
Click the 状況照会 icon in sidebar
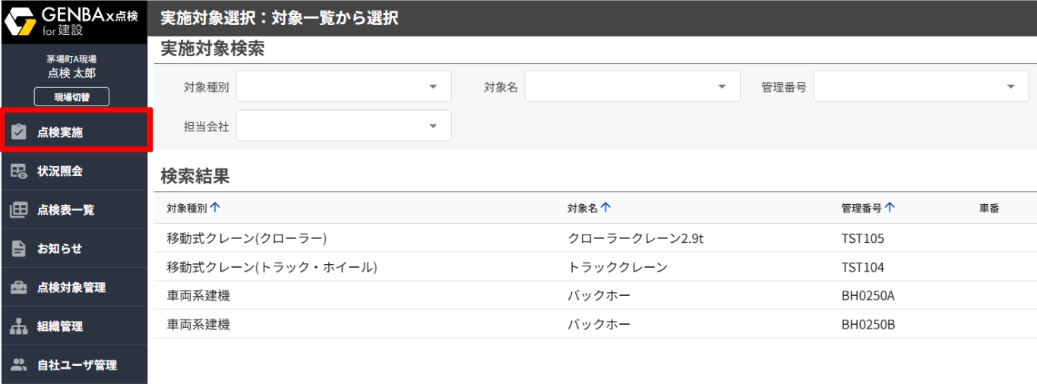click(x=19, y=172)
